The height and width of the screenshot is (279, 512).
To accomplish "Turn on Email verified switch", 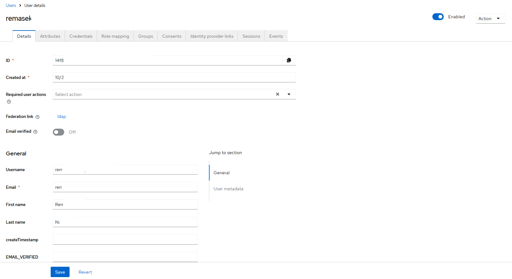I will pyautogui.click(x=59, y=132).
